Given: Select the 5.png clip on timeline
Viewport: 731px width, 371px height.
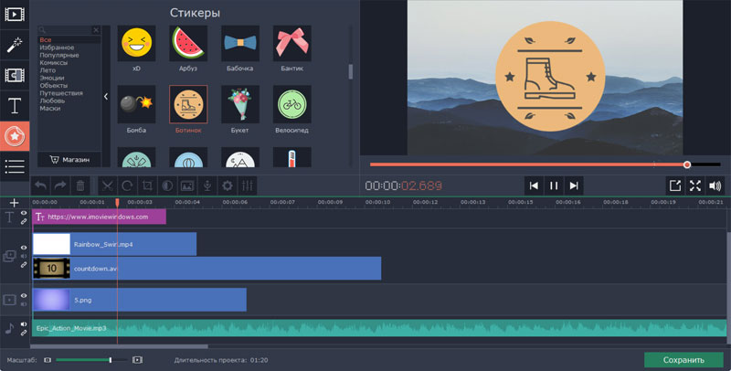Looking at the screenshot, I should pyautogui.click(x=140, y=300).
